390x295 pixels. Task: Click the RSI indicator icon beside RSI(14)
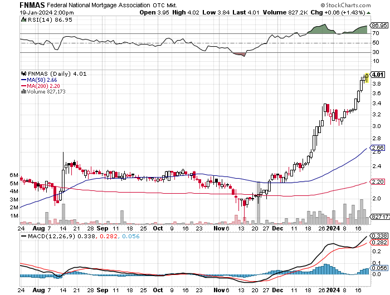click(x=23, y=19)
